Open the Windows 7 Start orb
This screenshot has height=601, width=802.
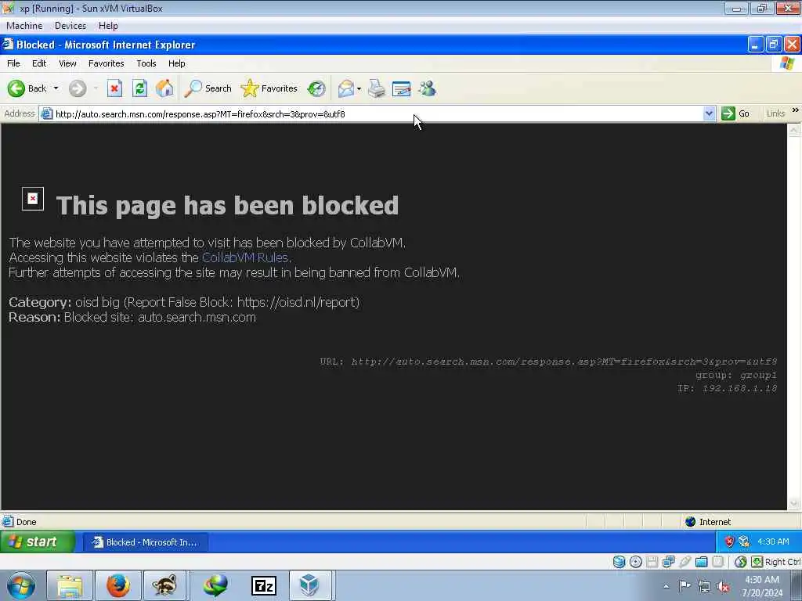20,585
